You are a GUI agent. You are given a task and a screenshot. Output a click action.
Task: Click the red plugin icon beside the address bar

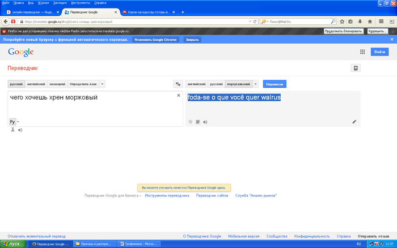[x=13, y=22]
